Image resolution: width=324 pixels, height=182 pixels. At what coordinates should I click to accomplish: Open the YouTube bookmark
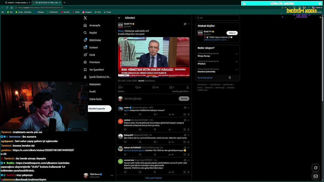tap(65, 12)
